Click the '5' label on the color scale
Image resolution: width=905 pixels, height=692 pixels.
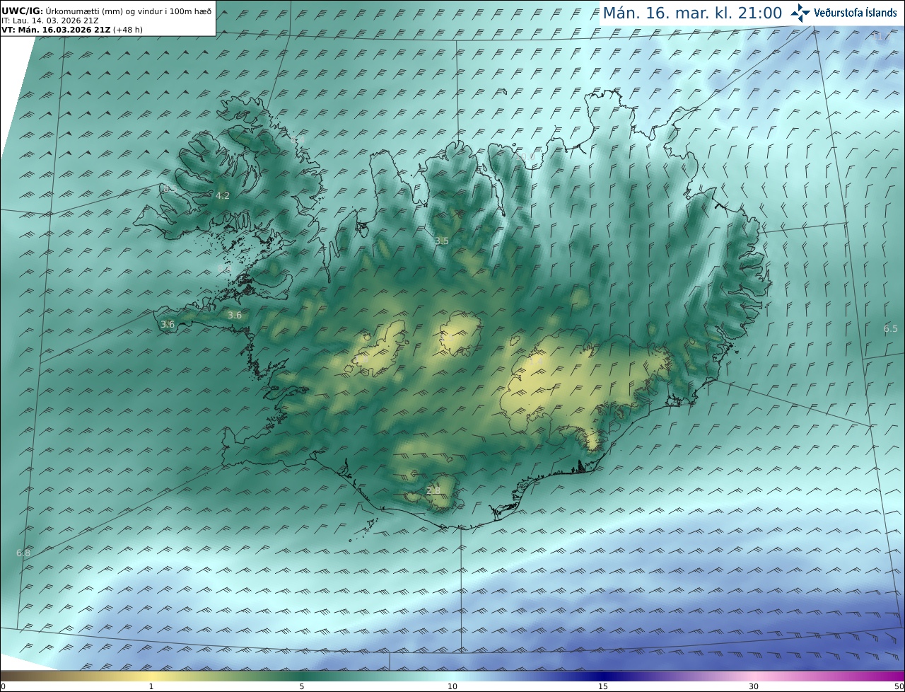[x=302, y=686]
